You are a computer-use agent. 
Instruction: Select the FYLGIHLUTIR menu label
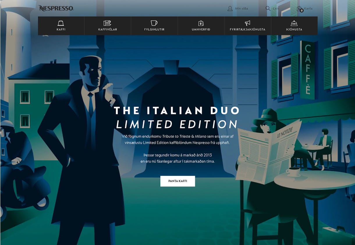coord(154,30)
